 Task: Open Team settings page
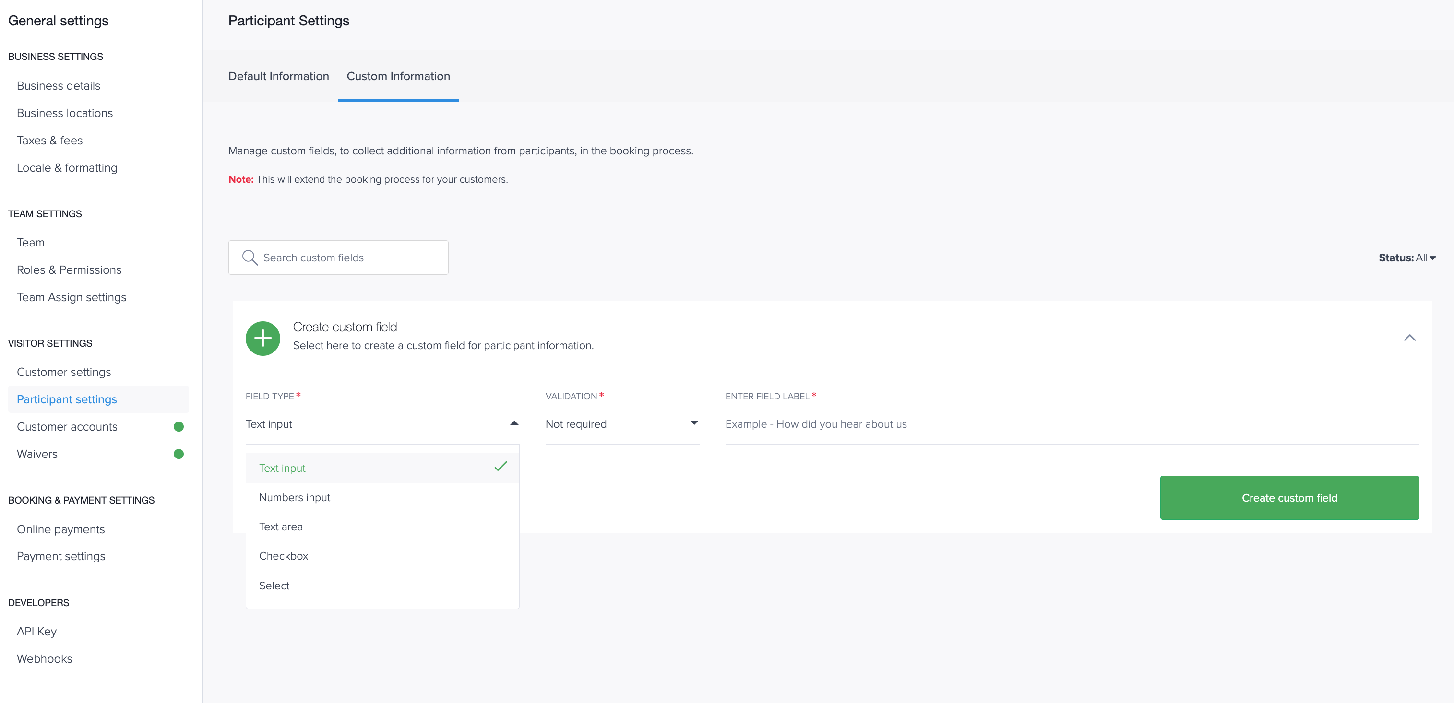point(31,243)
